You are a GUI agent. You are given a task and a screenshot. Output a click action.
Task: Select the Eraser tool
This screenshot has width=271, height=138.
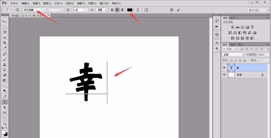5,75
